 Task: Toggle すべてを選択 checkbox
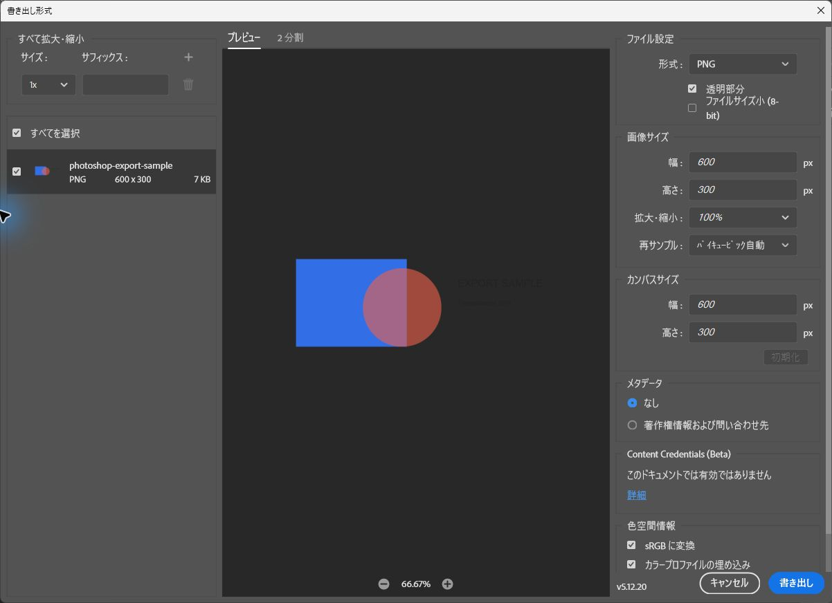pyautogui.click(x=17, y=133)
